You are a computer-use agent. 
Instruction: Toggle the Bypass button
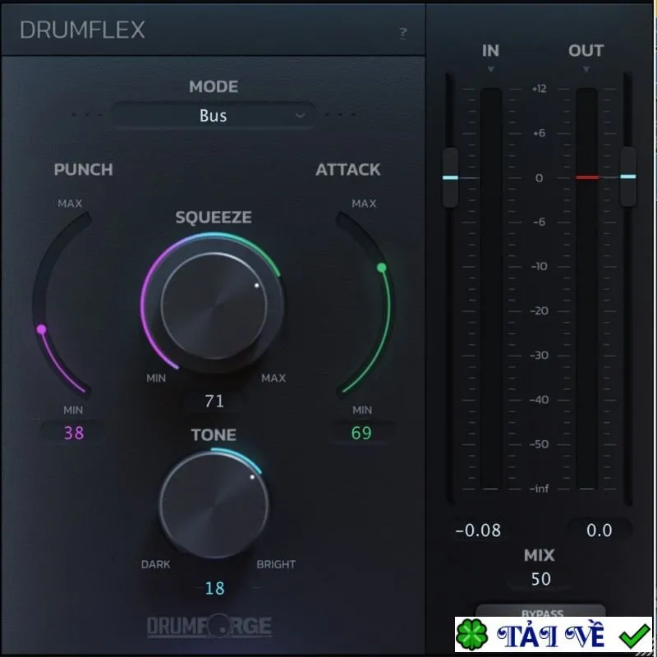pyautogui.click(x=540, y=611)
